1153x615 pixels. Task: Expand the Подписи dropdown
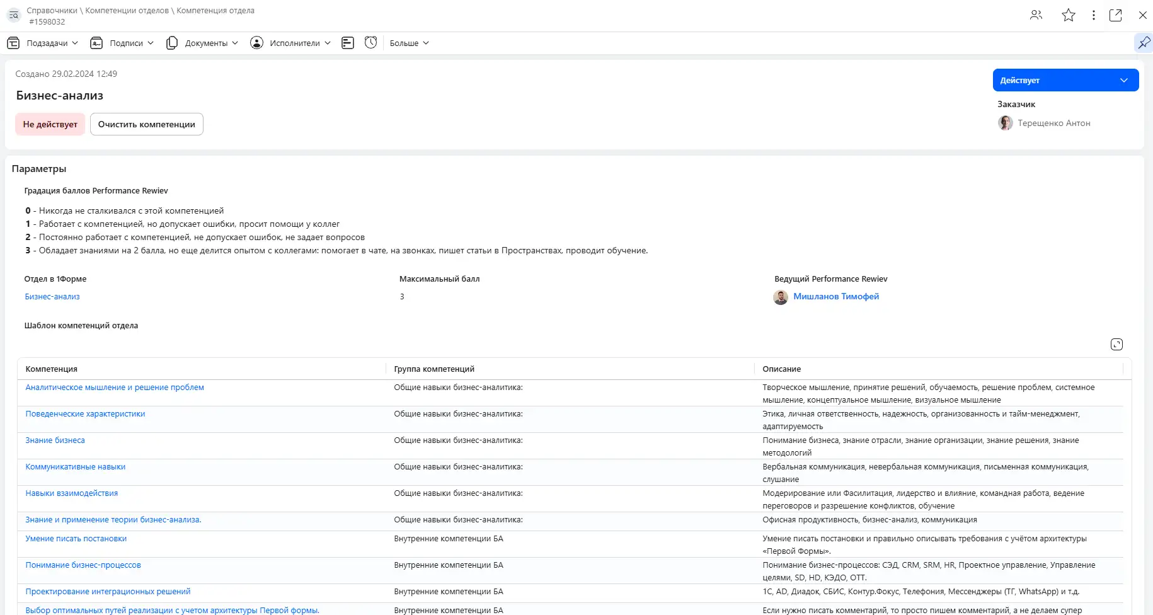(x=132, y=43)
